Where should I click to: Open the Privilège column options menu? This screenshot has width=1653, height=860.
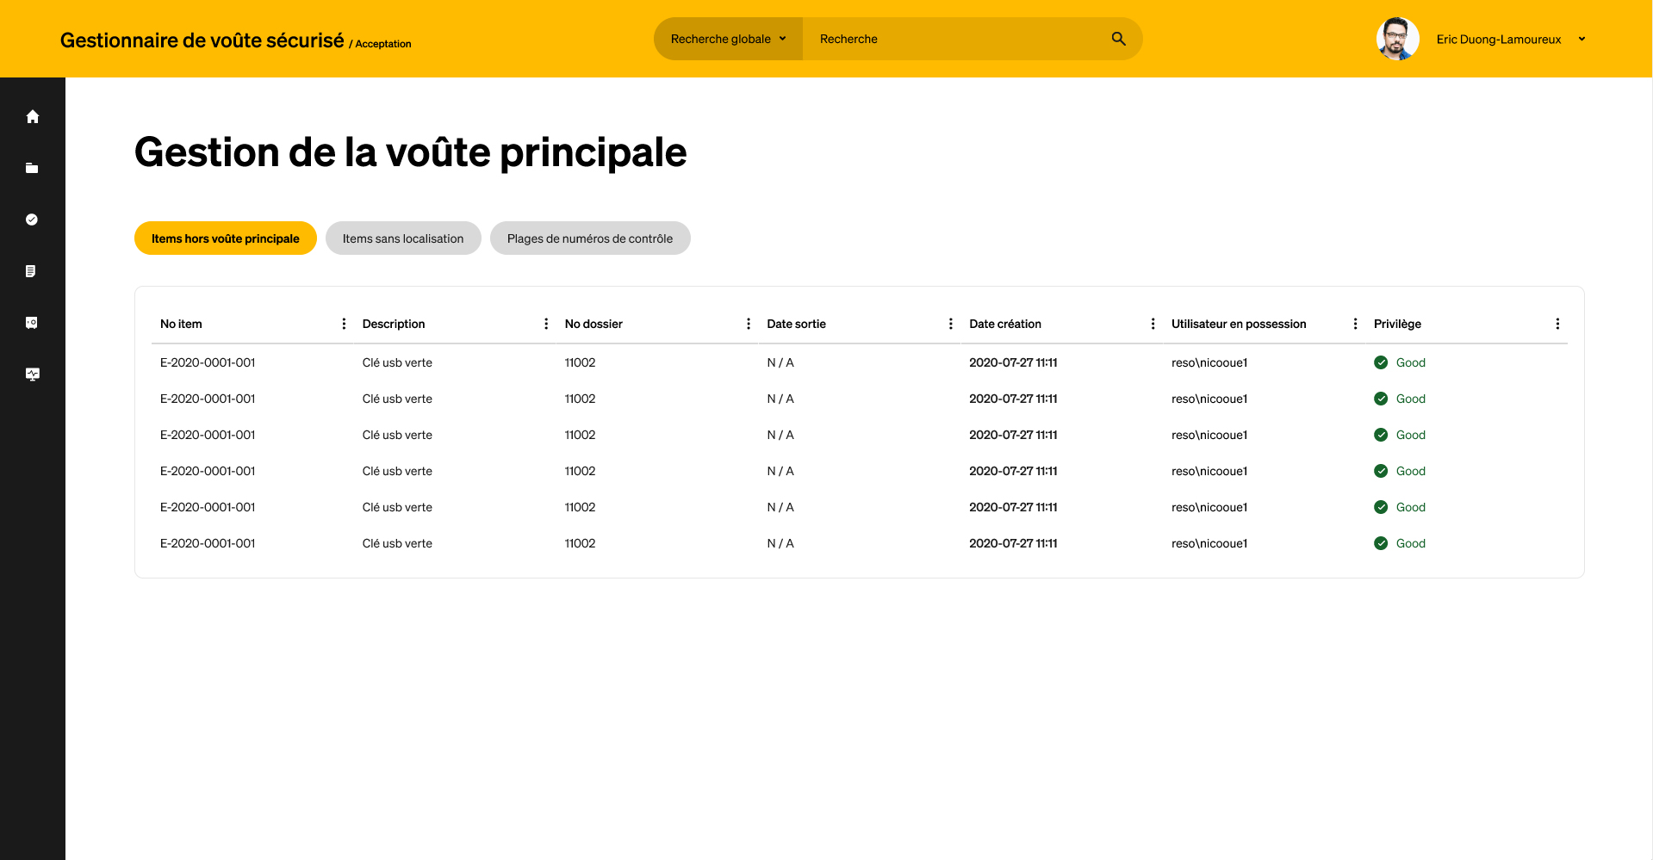[x=1557, y=324]
